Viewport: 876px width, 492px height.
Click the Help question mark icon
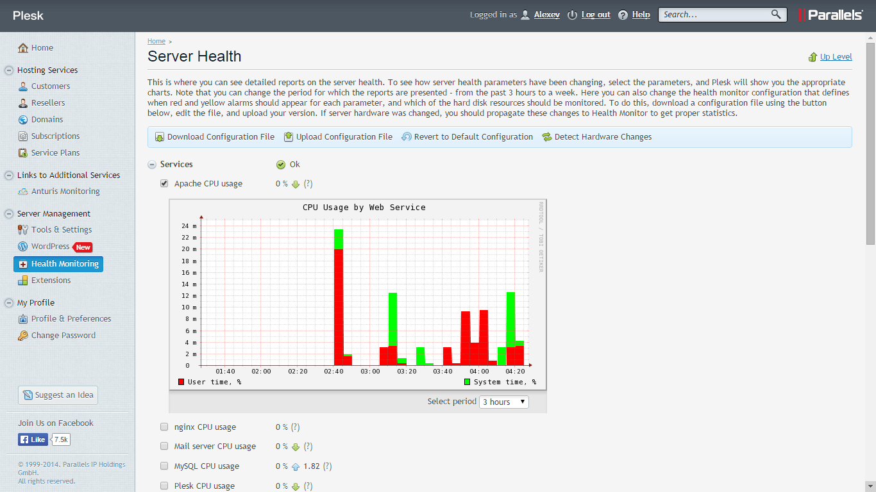tap(623, 15)
